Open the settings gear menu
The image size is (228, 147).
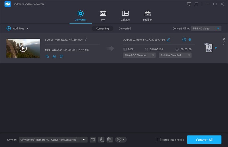click(121, 140)
